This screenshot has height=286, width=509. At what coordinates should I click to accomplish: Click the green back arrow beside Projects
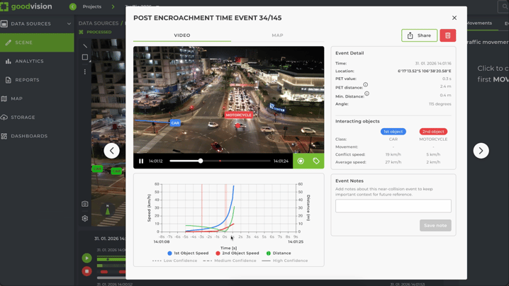[73, 6]
